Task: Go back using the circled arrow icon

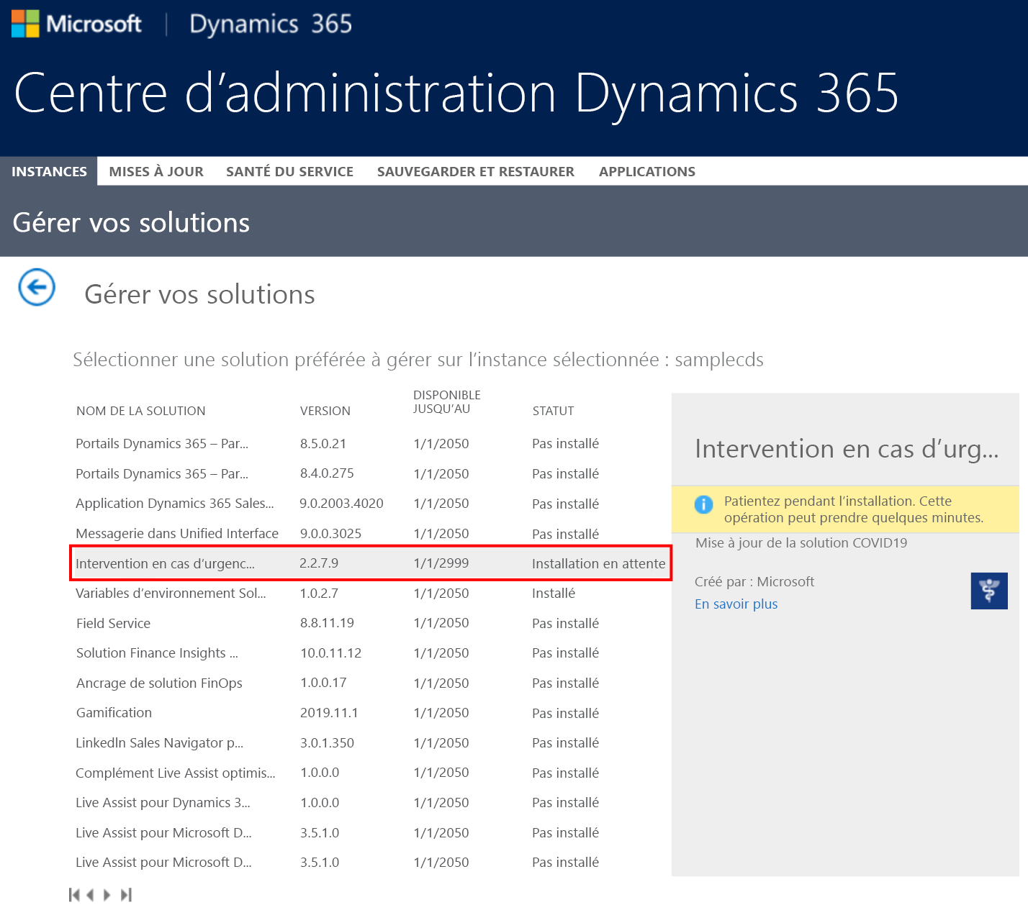Action: tap(37, 287)
